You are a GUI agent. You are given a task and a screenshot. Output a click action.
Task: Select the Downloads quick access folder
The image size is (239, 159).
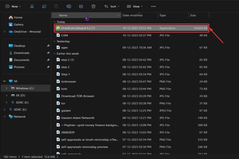tap(21, 53)
